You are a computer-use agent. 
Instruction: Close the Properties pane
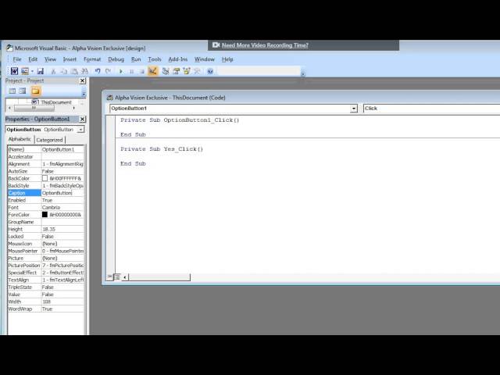82,119
